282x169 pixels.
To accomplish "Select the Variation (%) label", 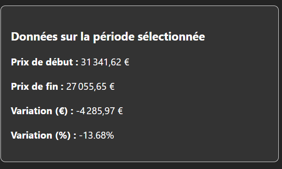I will point(43,135).
